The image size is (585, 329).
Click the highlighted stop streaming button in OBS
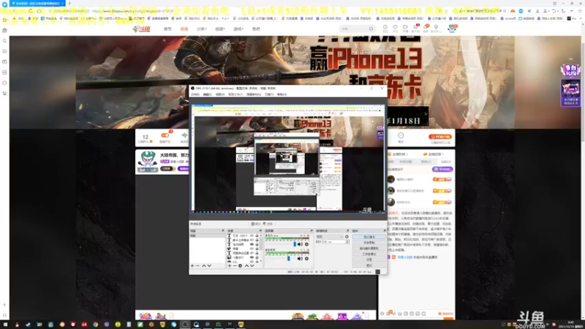coord(369,237)
